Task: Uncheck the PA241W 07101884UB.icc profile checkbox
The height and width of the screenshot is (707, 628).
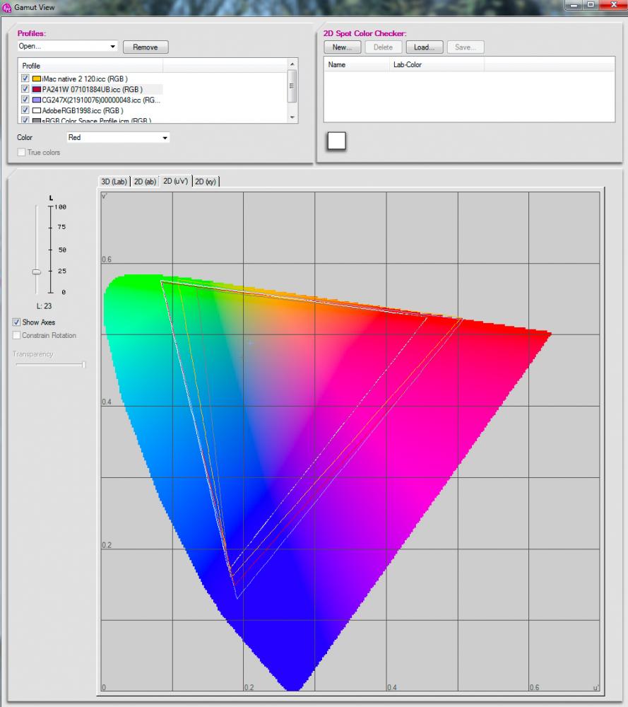Action: pos(25,89)
